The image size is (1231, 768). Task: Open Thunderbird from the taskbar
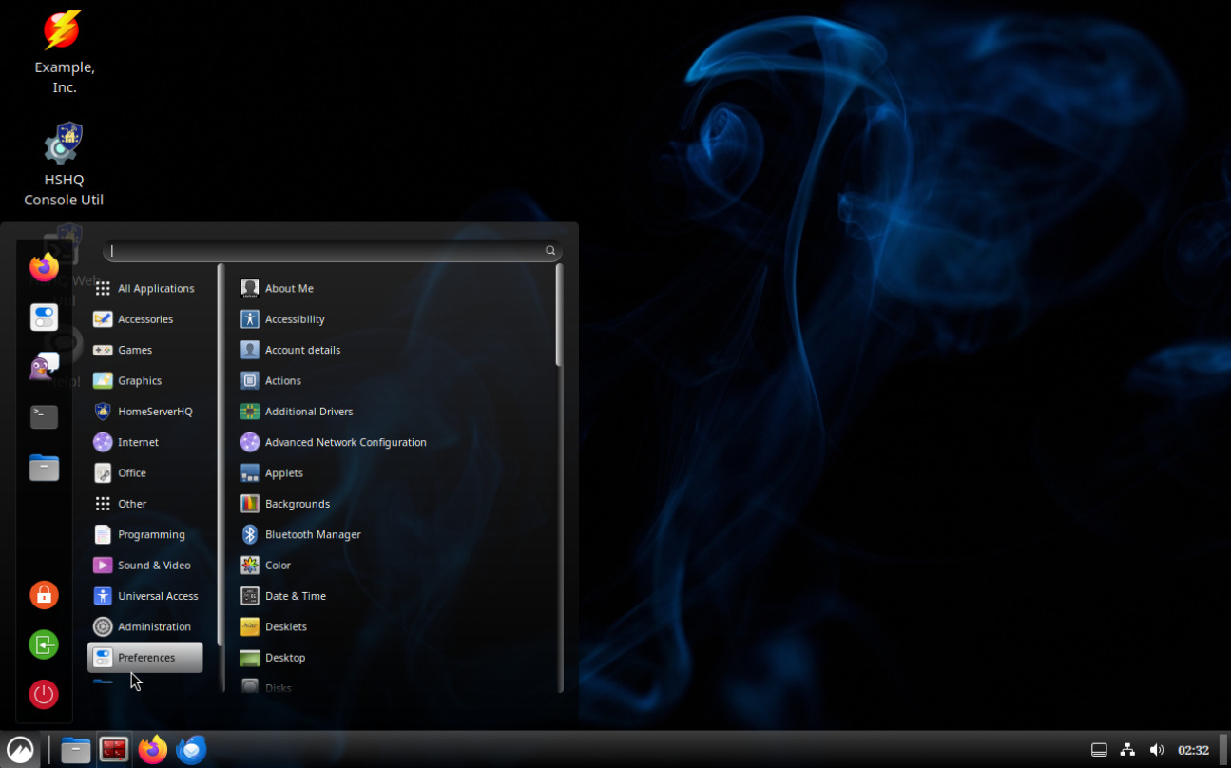pos(191,750)
